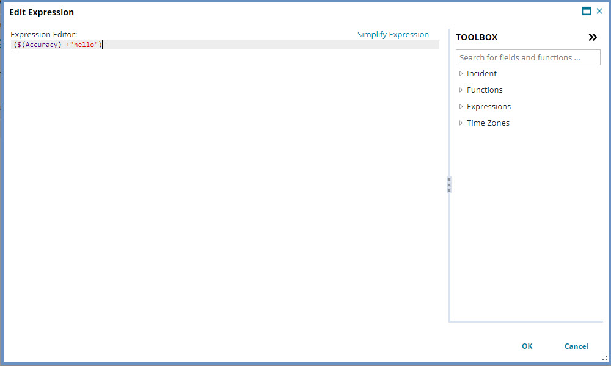Image resolution: width=611 pixels, height=366 pixels.
Task: Open the Simplify Expression link
Action: (393, 34)
